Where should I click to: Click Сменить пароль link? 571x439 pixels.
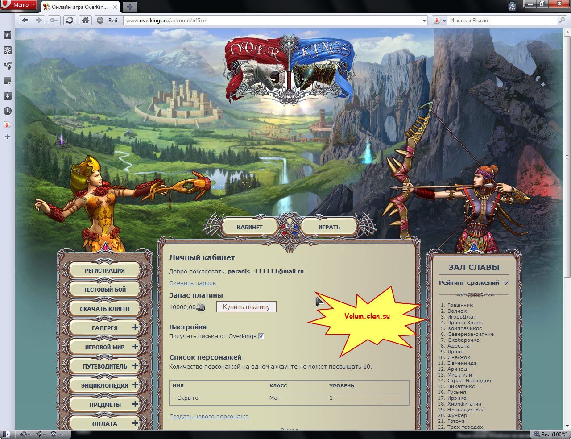click(192, 283)
